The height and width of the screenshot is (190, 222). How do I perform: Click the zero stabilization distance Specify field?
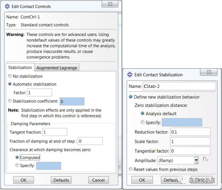coord(182,122)
